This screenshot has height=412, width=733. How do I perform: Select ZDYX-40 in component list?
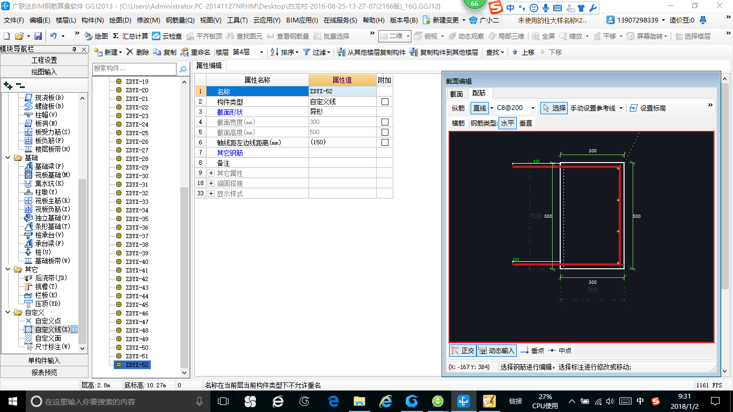pyautogui.click(x=137, y=262)
